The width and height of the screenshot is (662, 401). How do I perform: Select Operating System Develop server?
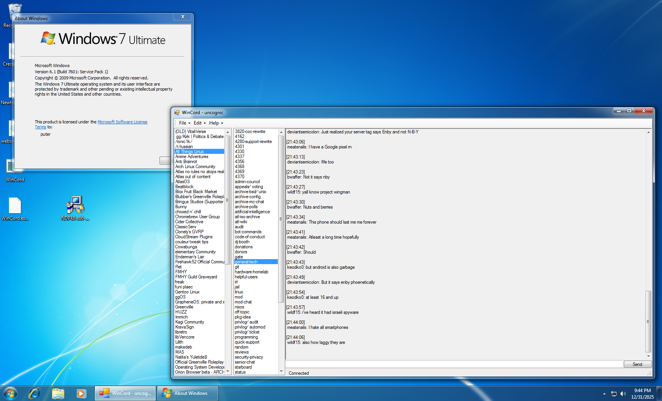200,367
